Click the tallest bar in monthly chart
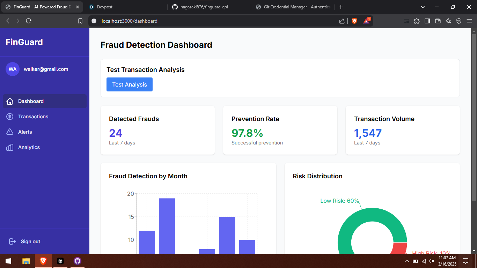 (x=167, y=226)
